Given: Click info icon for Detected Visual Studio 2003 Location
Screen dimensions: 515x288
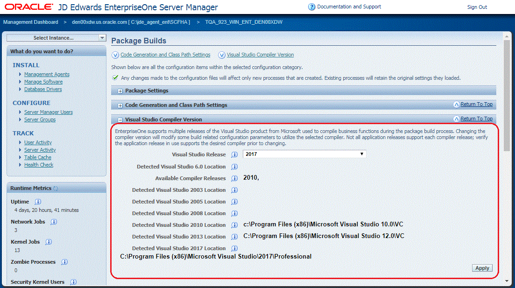Looking at the screenshot, I should tap(234, 190).
